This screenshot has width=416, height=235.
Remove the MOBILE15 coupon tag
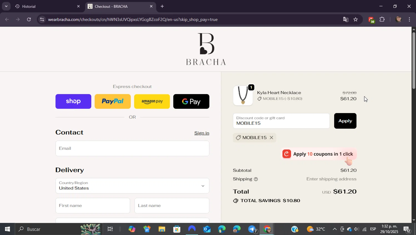(x=272, y=138)
